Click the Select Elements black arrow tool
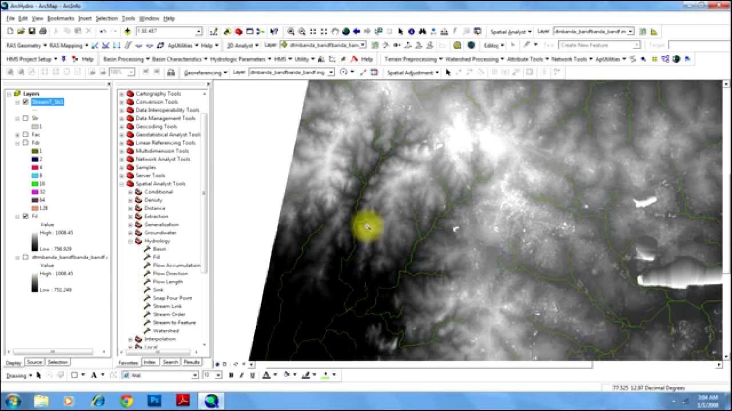 [x=400, y=31]
